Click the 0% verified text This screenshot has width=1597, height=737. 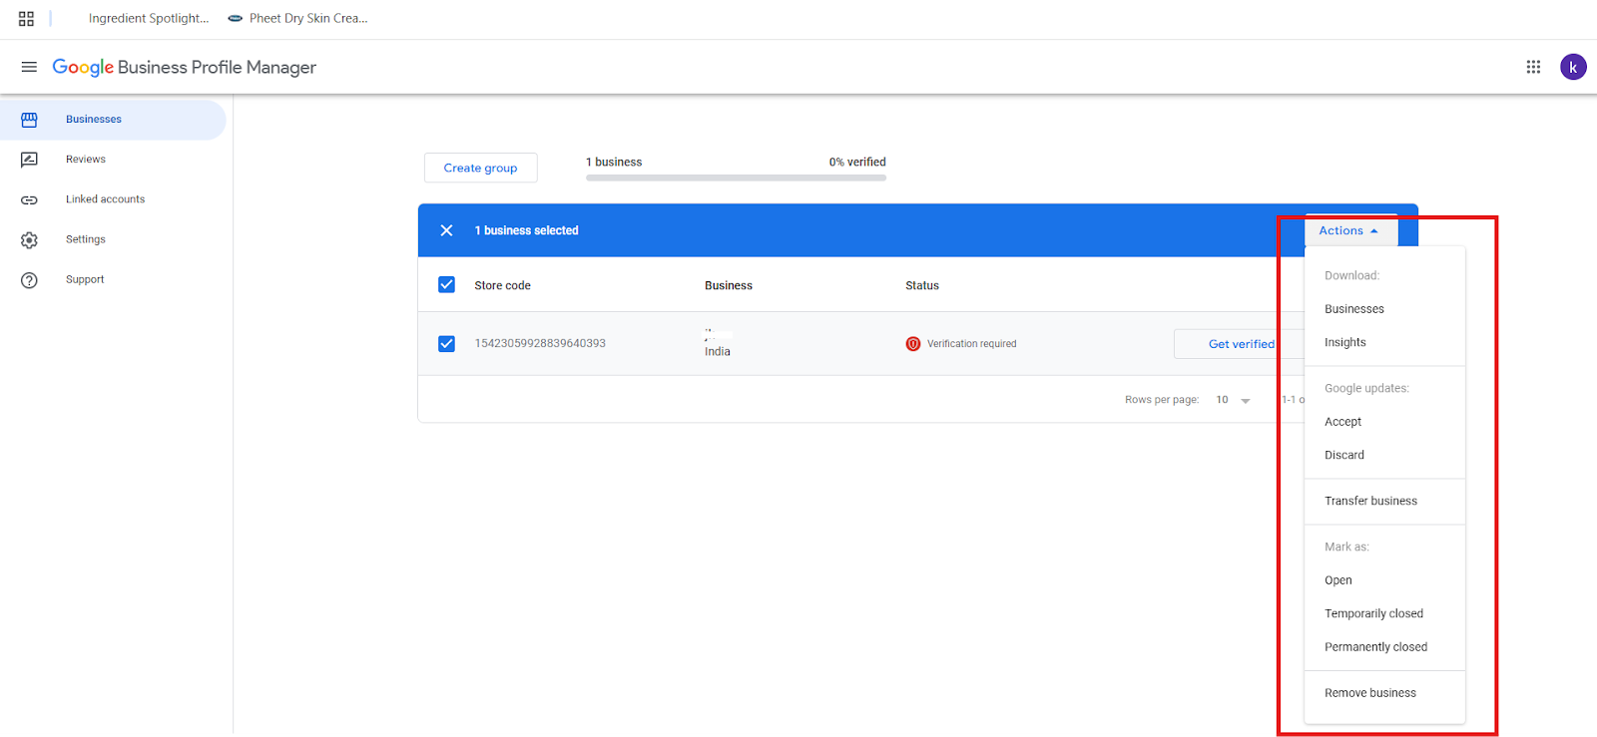[857, 162]
